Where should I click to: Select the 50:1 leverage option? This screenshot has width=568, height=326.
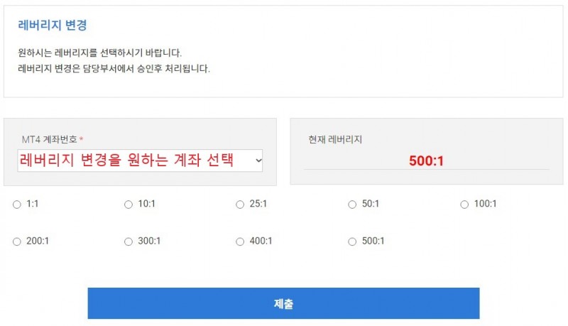352,205
